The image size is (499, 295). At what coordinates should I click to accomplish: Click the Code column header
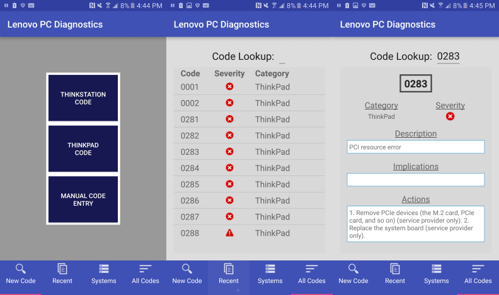pos(190,74)
